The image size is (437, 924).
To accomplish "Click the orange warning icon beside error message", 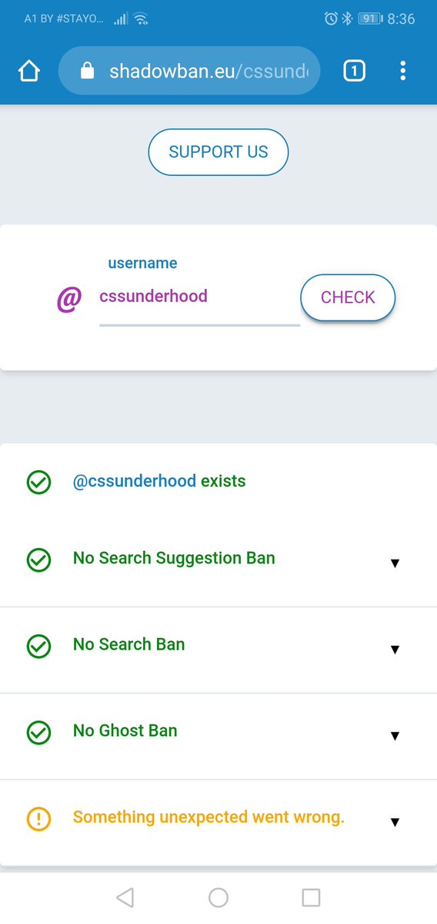I will tap(38, 819).
